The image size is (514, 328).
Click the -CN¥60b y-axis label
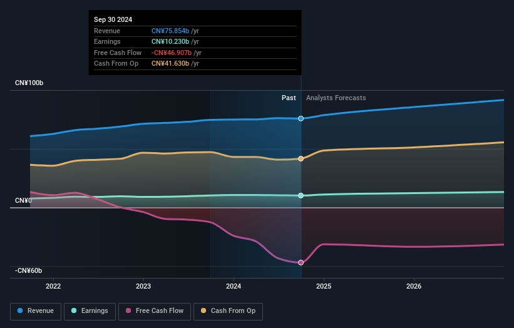click(x=29, y=270)
